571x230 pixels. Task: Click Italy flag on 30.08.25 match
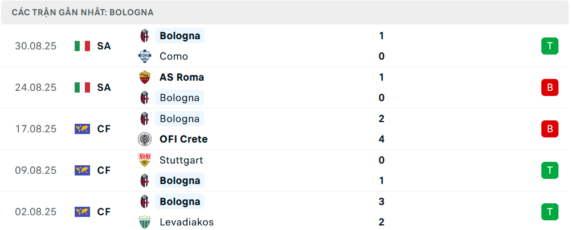pos(82,46)
